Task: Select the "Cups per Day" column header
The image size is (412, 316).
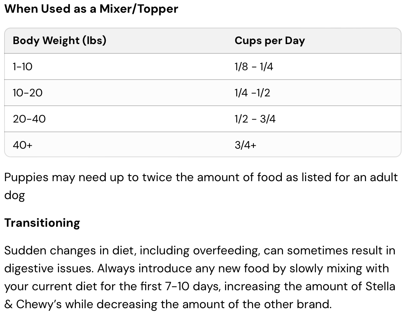Action: (270, 41)
